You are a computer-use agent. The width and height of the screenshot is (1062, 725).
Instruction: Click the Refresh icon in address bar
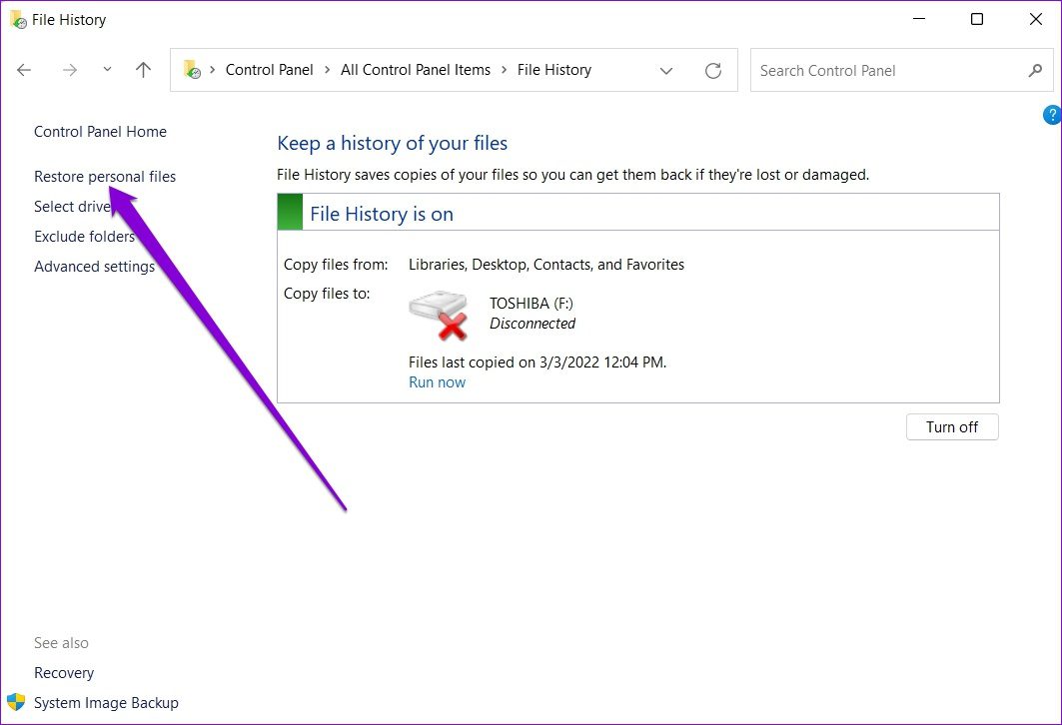tap(712, 70)
